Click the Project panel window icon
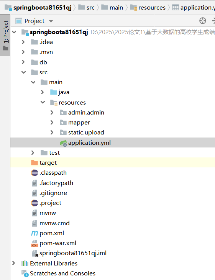The height and width of the screenshot is (280, 215). coord(19,21)
